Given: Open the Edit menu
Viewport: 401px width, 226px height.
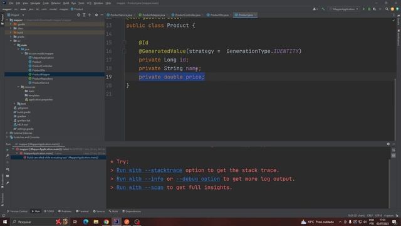Looking at the screenshot, I should (x=18, y=3).
